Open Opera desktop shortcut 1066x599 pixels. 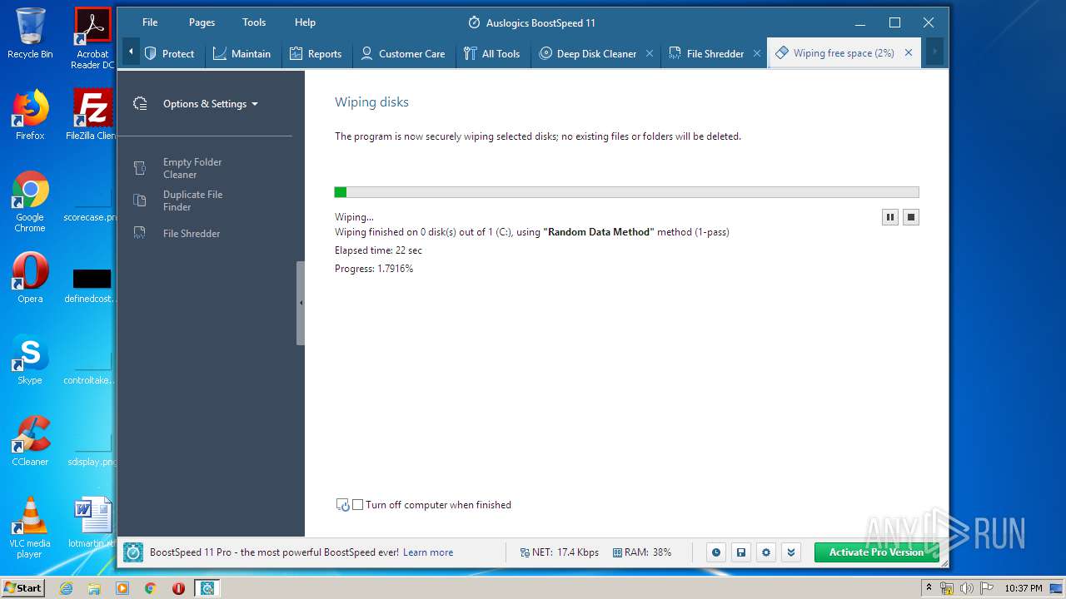(x=30, y=278)
